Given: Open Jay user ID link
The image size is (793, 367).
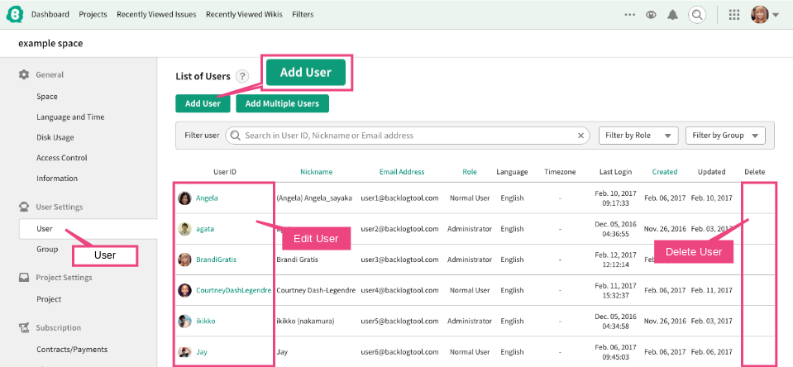Looking at the screenshot, I should tap(201, 352).
